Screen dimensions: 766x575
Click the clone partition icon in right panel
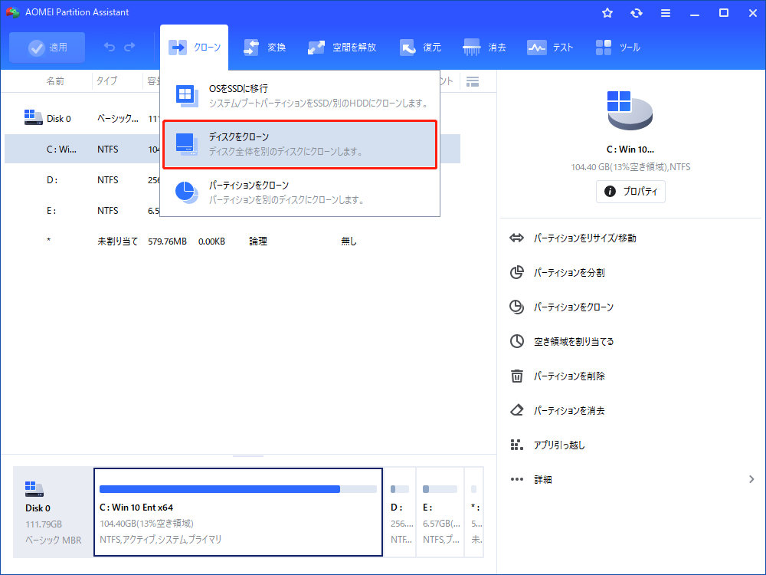coord(516,307)
